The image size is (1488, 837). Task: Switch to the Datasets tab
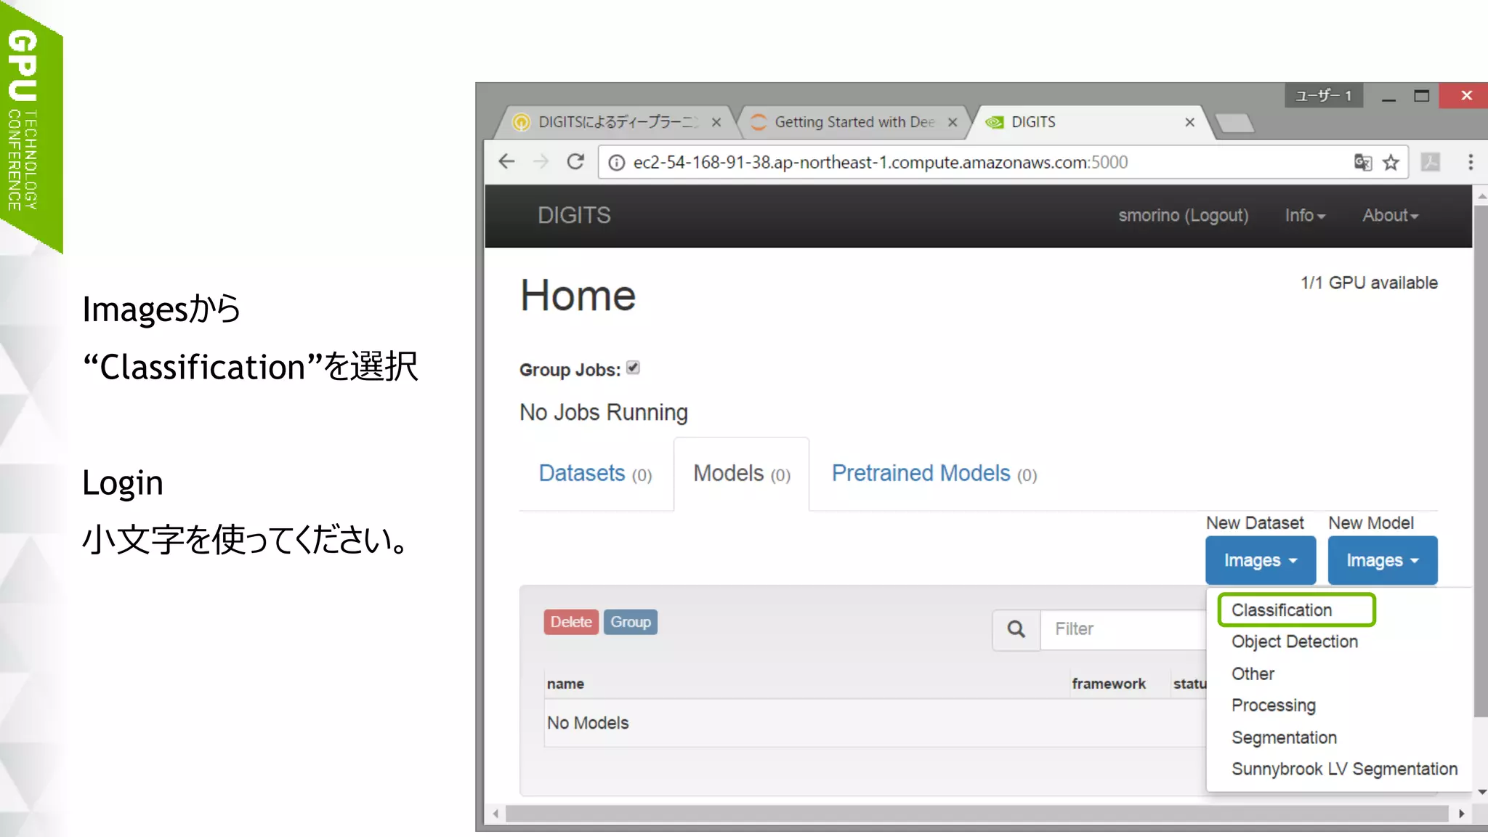coord(595,474)
